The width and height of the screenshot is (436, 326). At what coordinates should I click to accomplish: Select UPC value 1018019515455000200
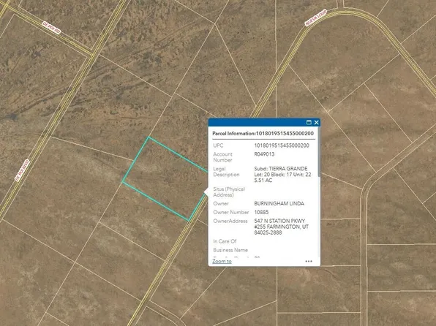(x=282, y=145)
